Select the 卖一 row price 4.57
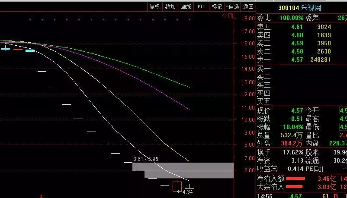 297,60
